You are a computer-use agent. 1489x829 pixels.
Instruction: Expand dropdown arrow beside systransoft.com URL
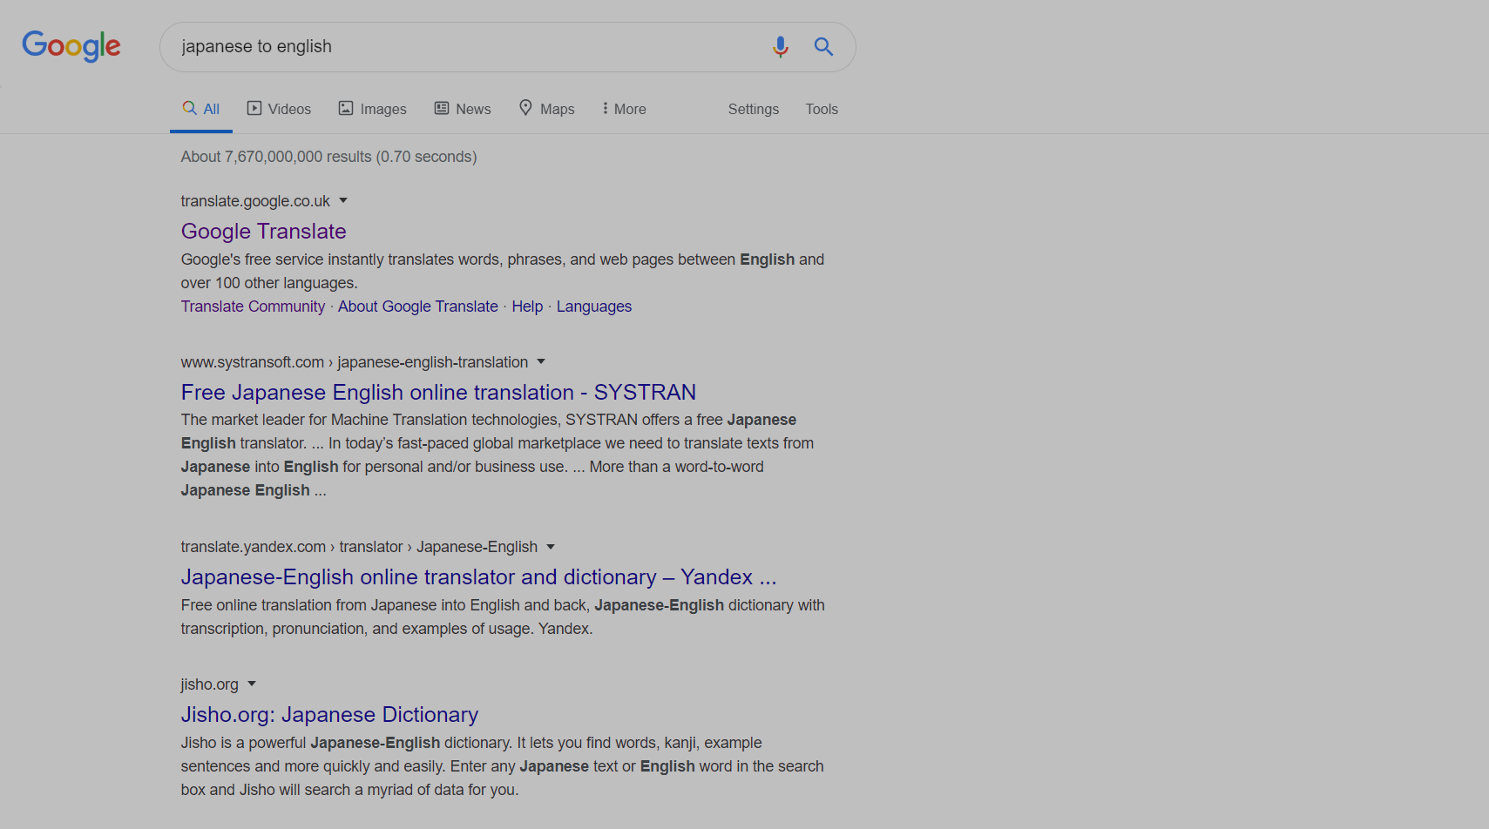point(541,361)
